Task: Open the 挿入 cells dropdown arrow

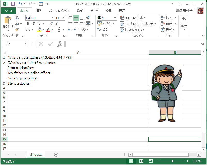Action: point(175,18)
